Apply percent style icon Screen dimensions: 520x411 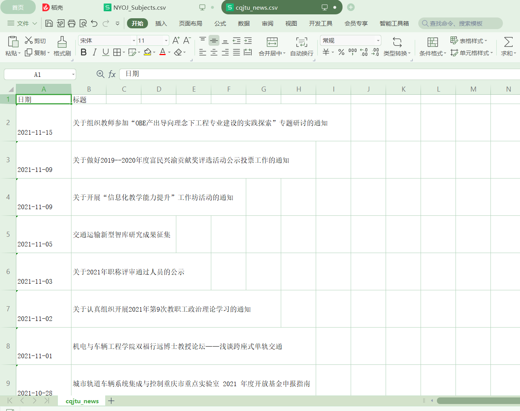(341, 52)
